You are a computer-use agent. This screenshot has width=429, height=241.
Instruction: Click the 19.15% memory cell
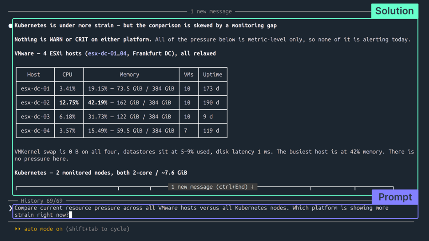(131, 88)
